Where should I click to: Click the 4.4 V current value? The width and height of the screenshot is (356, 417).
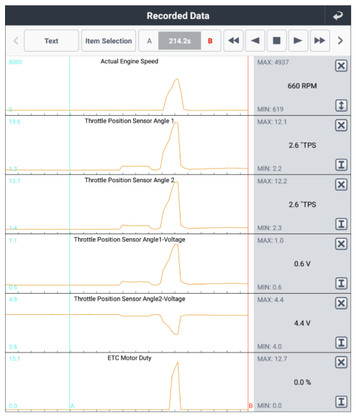point(302,323)
